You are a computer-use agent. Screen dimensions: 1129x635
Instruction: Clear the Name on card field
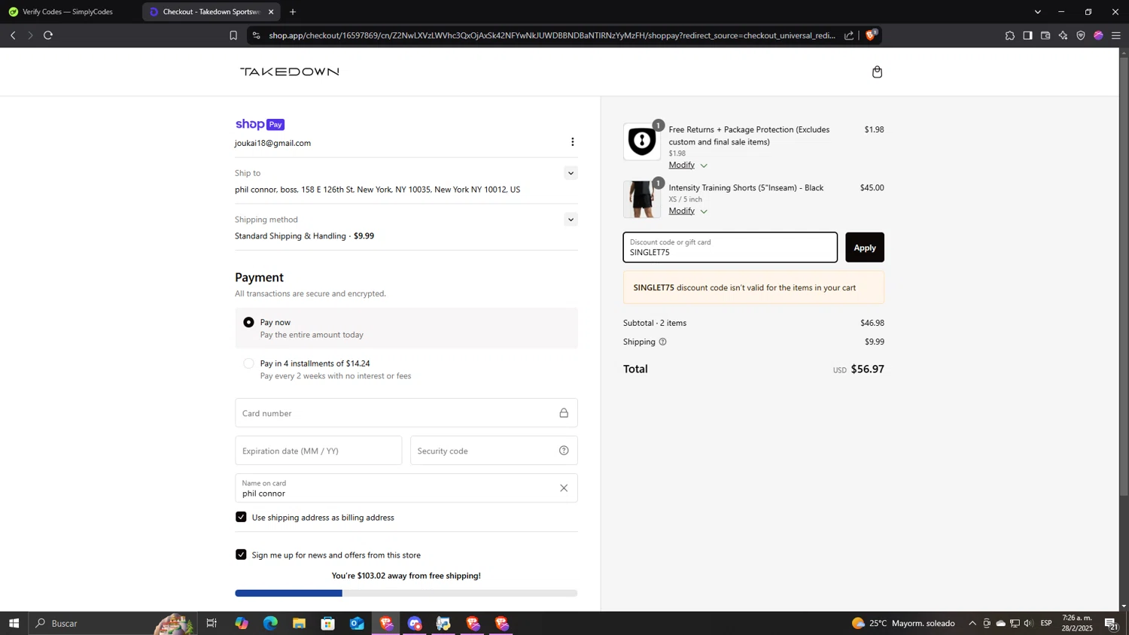click(x=564, y=488)
